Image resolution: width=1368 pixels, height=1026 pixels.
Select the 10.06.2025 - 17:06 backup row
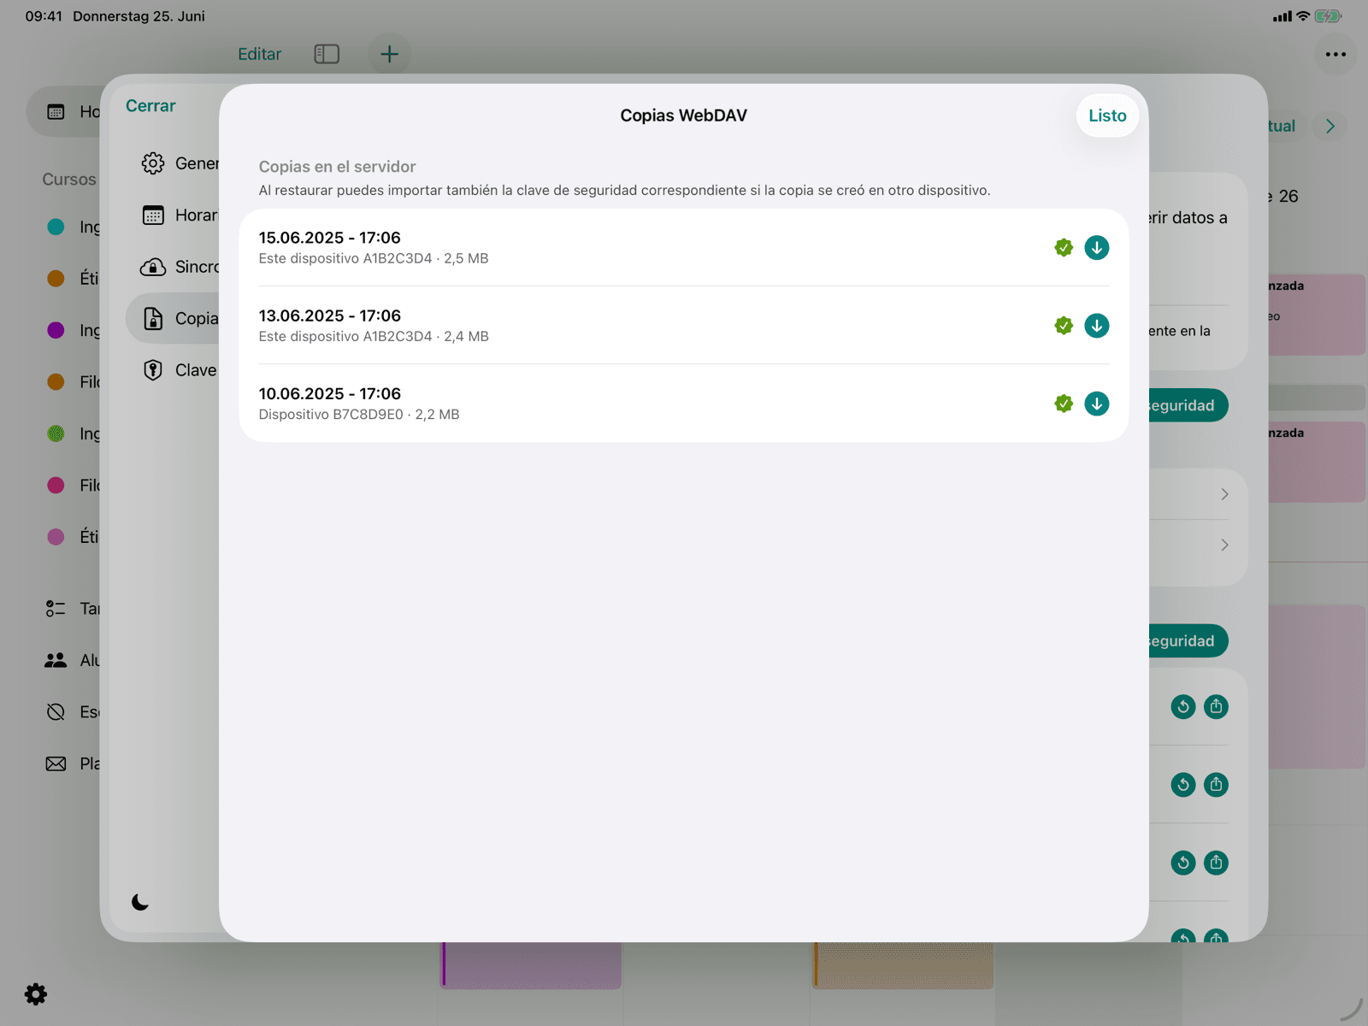[684, 404]
